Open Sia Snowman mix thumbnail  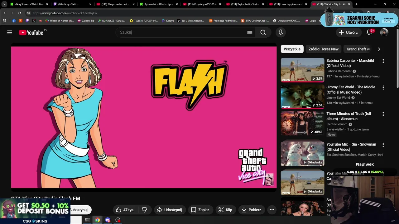tap(302, 154)
